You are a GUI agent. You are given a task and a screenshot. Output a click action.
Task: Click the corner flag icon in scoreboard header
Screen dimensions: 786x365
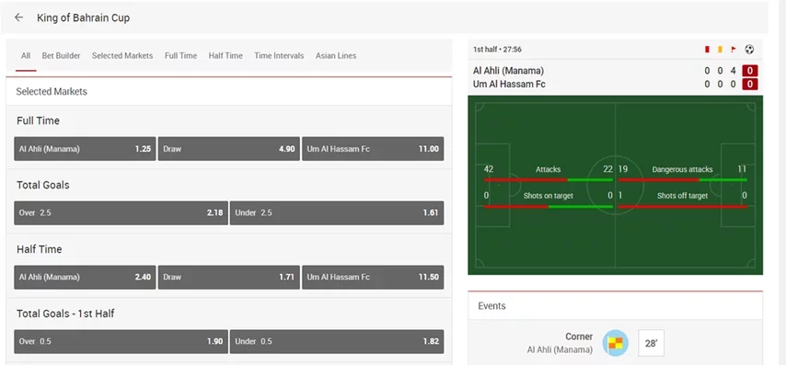[734, 49]
